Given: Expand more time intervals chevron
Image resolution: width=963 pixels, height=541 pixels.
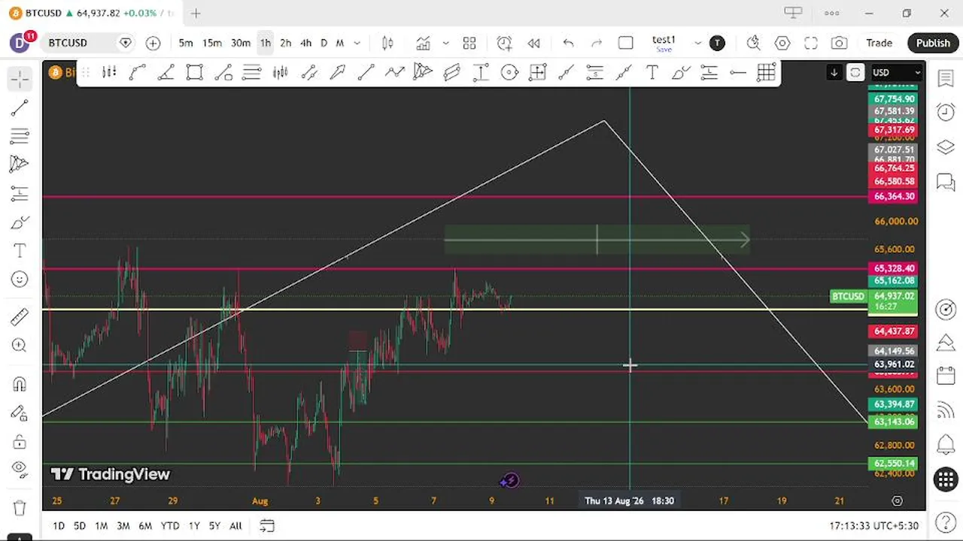Looking at the screenshot, I should click(x=357, y=43).
